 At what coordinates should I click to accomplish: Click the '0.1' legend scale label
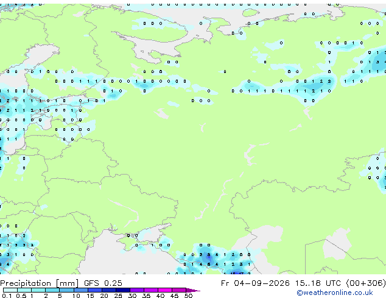click(x=7, y=296)
